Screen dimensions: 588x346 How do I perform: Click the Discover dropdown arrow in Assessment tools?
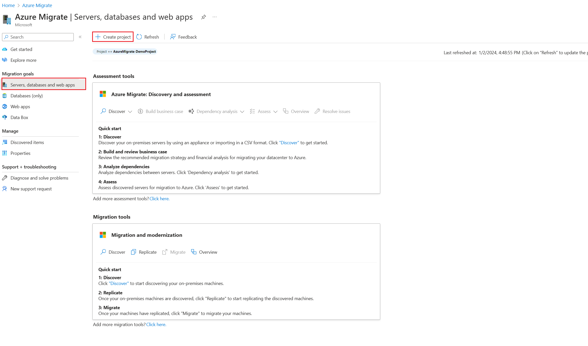130,111
